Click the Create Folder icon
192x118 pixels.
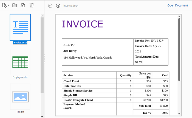click(15, 5)
